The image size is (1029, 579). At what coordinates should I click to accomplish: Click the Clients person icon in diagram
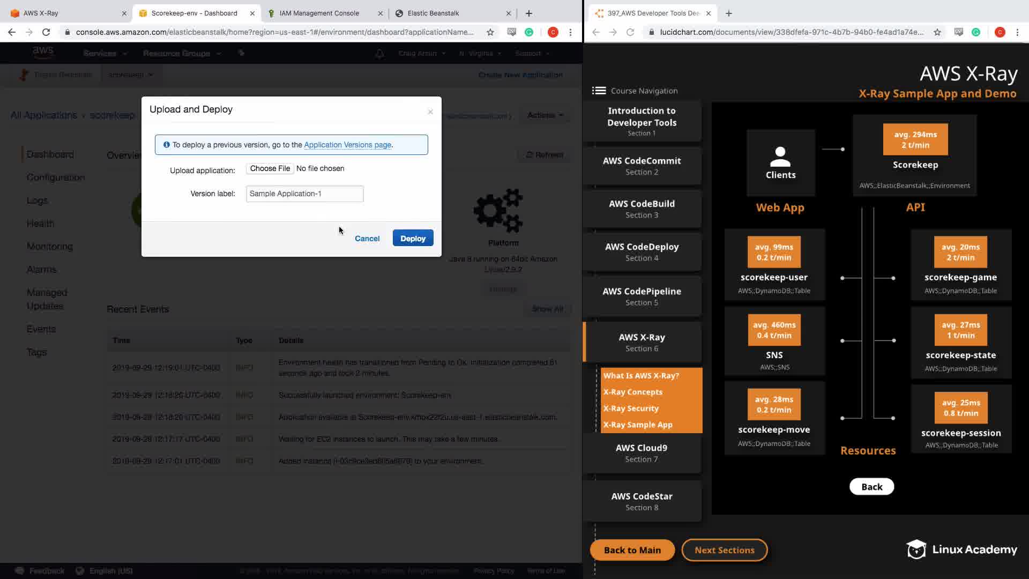pos(780,157)
